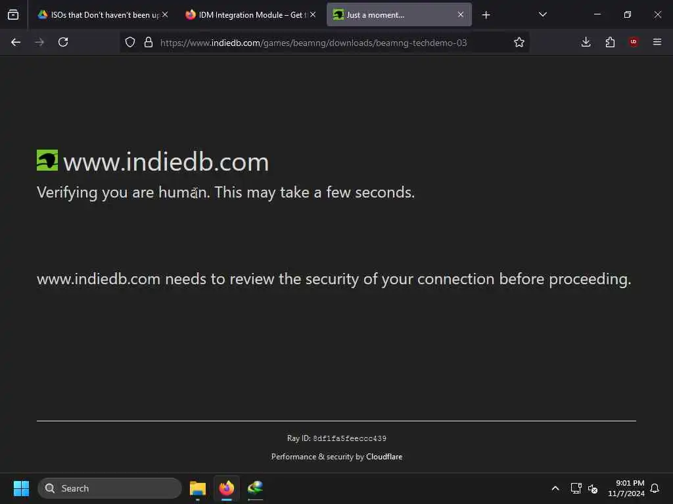
Task: Go forward one page
Action: click(x=39, y=42)
